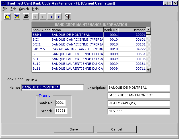
Task: Select row BIBC15 in bank list
Action: tap(89, 49)
